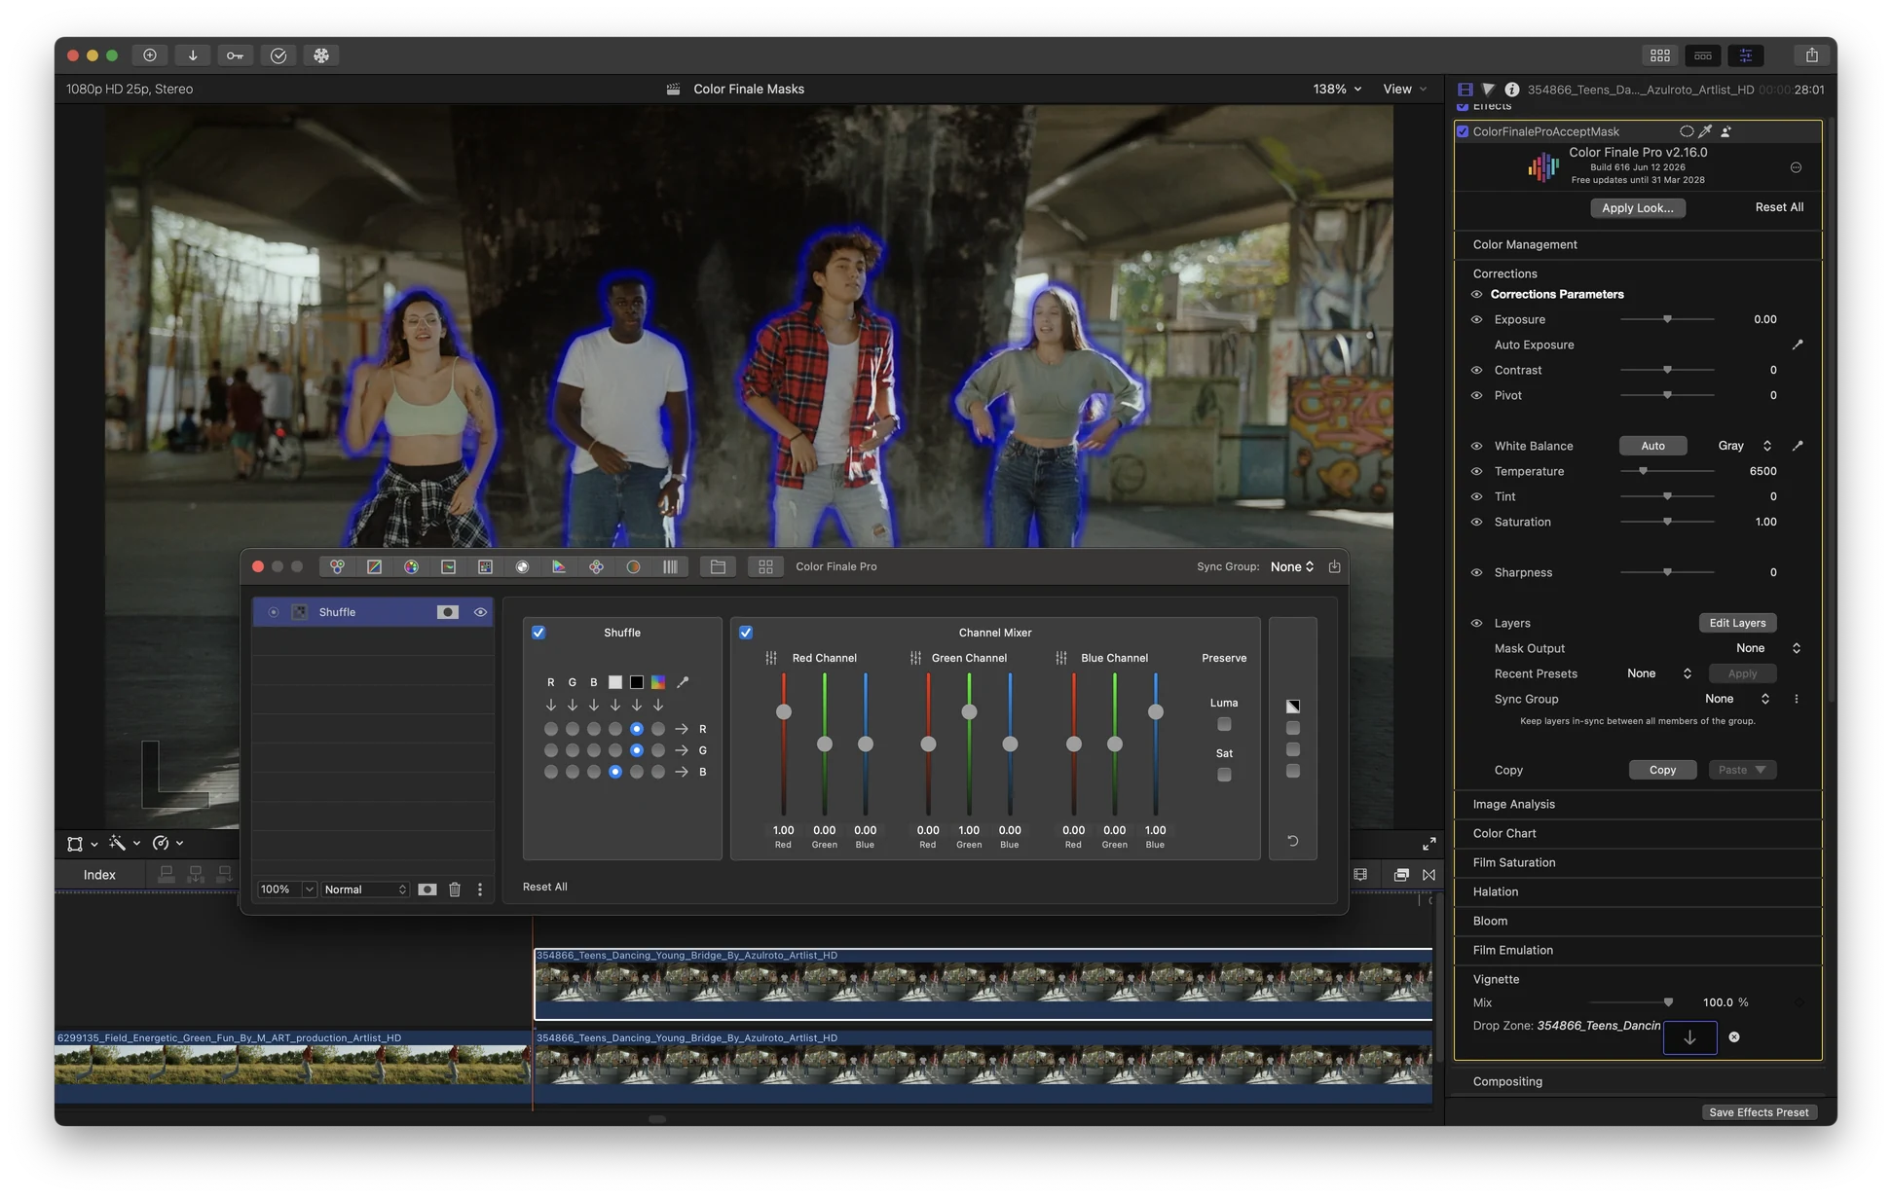
Task: Click Reset All in Color Finale window
Action: click(x=544, y=887)
